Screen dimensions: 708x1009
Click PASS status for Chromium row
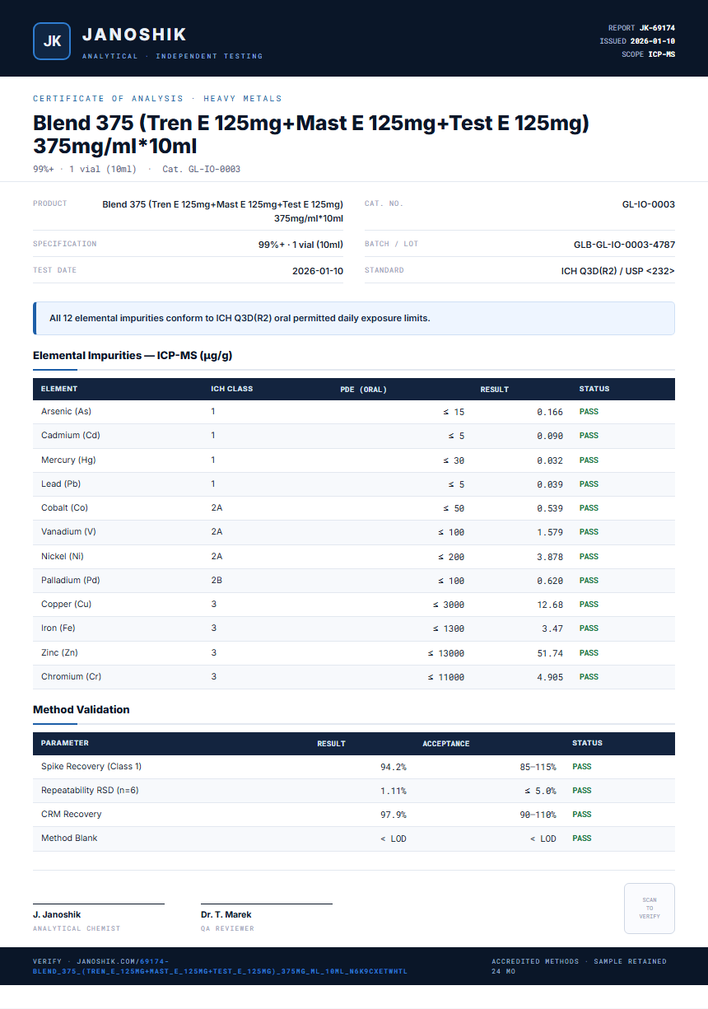[589, 677]
